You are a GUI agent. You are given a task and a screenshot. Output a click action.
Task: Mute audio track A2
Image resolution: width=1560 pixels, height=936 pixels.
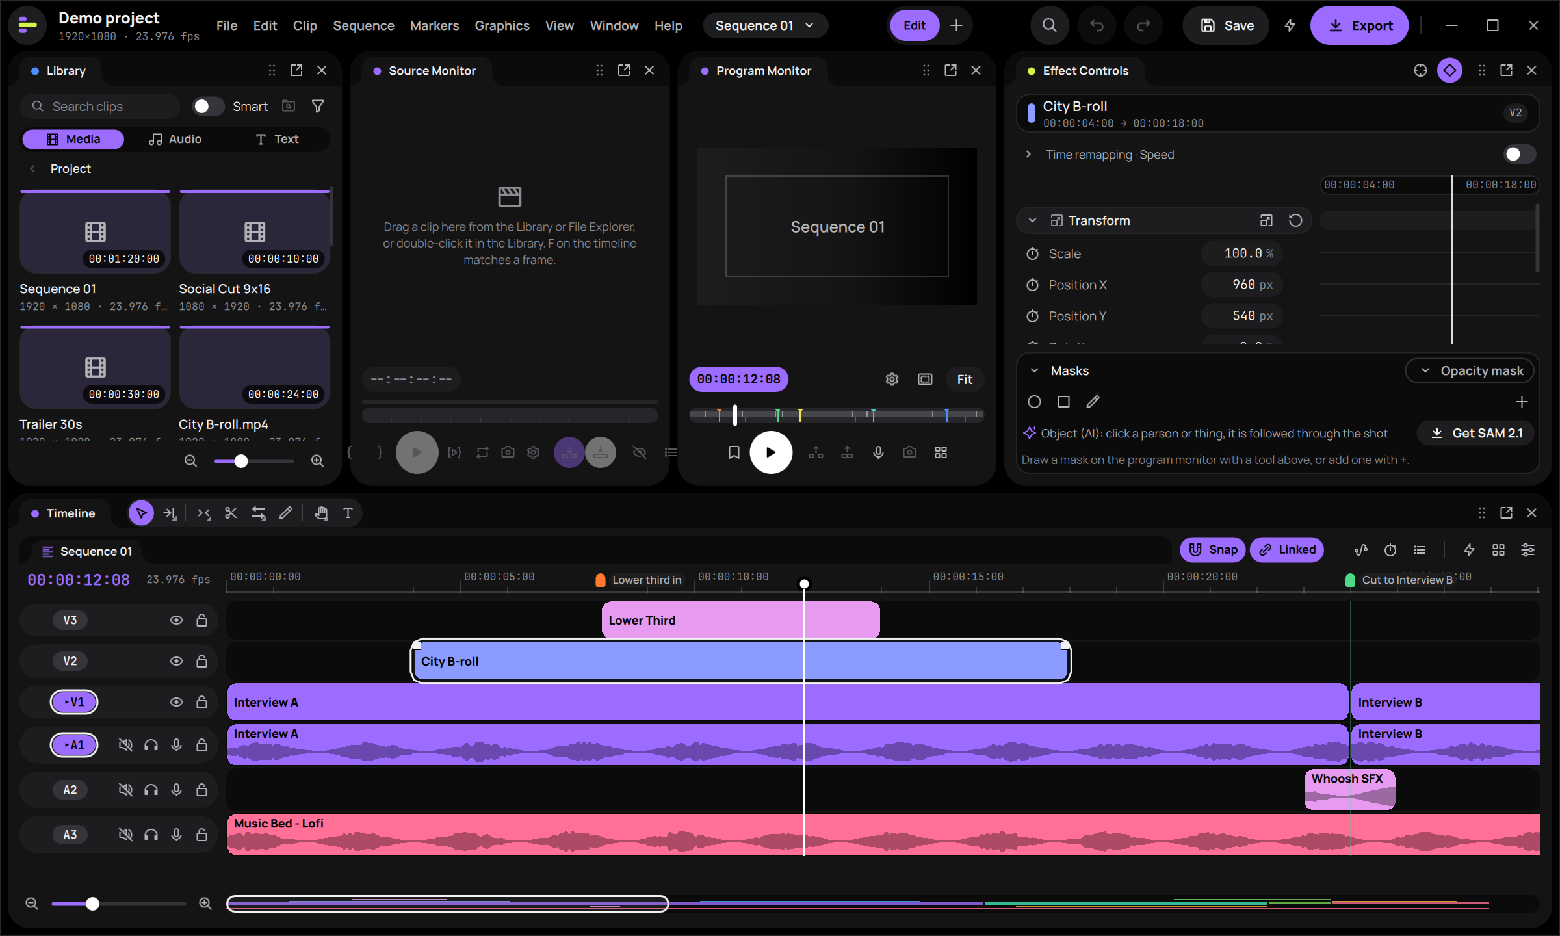(125, 790)
